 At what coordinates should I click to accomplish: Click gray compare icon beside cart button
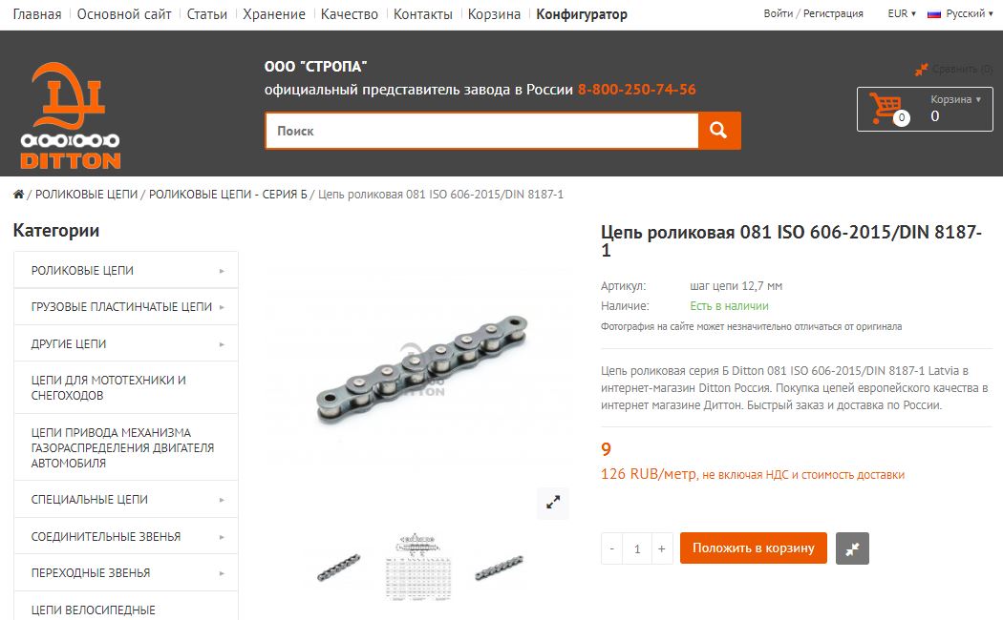click(852, 548)
